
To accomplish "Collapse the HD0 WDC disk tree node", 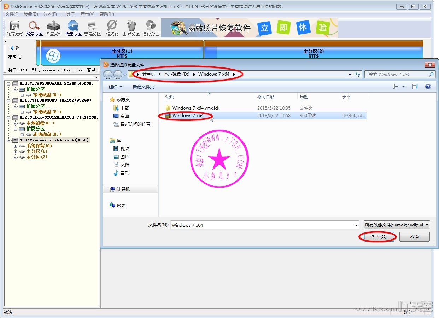I will click(x=9, y=84).
